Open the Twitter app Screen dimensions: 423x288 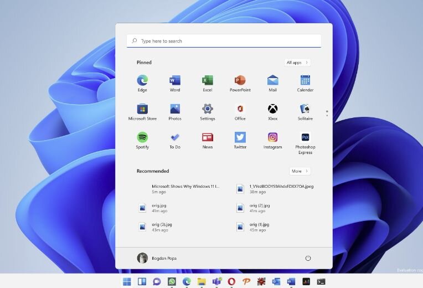point(240,140)
